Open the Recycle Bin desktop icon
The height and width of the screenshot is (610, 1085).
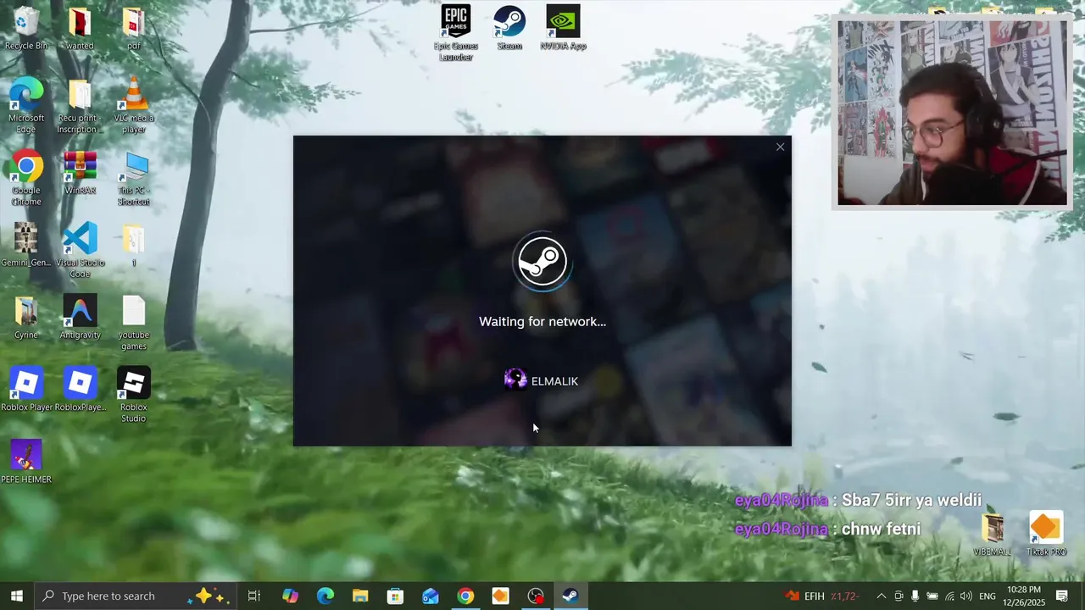click(26, 28)
